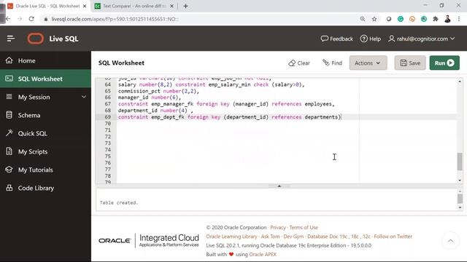Toggle the hamburger navigation menu

11,39
